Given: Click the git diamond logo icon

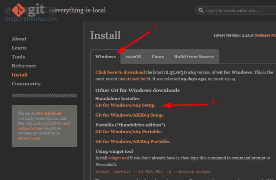Looking at the screenshot, I should click(19, 10).
